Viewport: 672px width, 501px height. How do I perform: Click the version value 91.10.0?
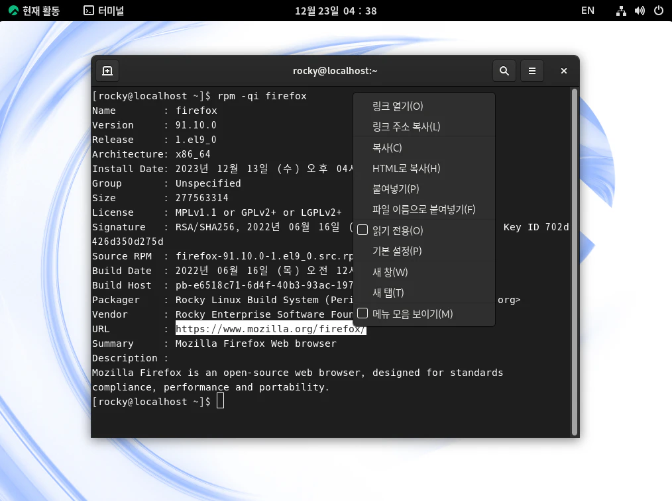[x=196, y=125]
